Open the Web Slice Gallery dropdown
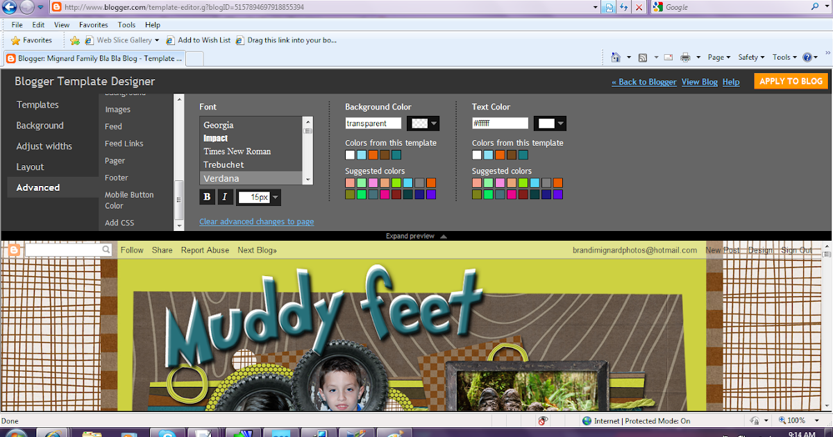Image resolution: width=833 pixels, height=437 pixels. pyautogui.click(x=157, y=40)
